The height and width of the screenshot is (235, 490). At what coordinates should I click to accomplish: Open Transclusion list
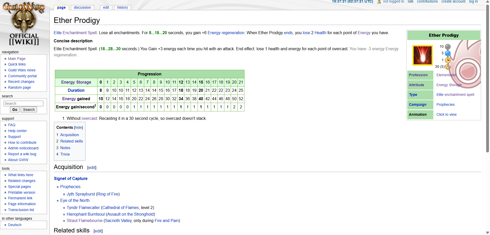[x=21, y=210]
